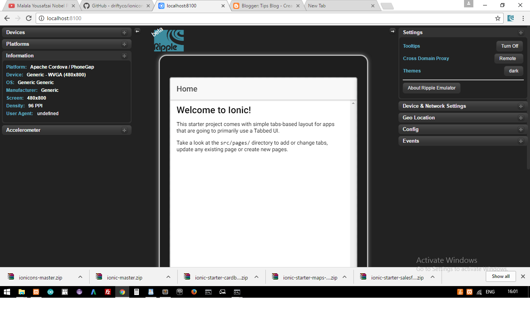Toggle Cross Domain Proxy Remote button

tap(509, 59)
